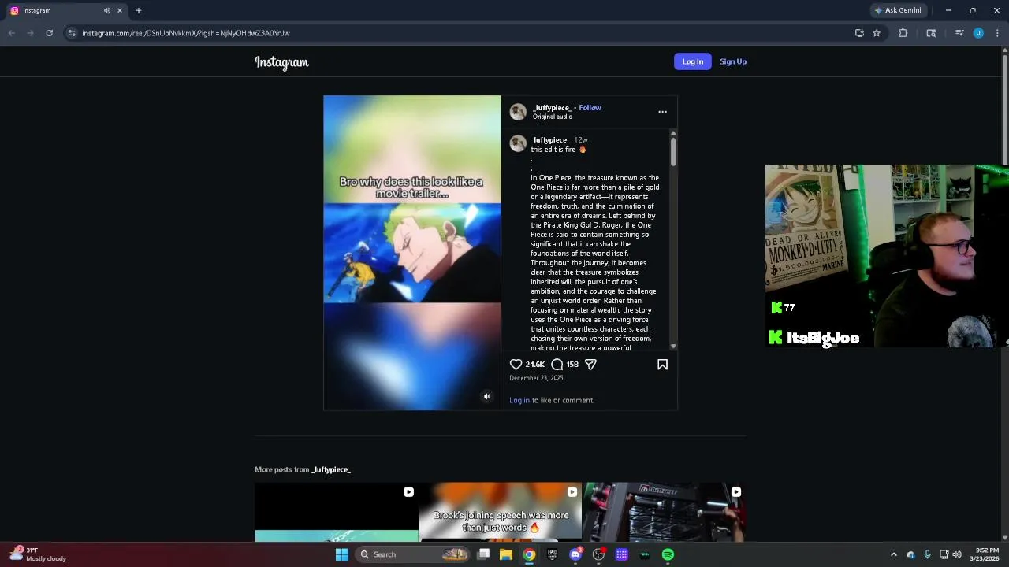This screenshot has width=1009, height=567.
Task: Open File Explorer from the taskbar
Action: pyautogui.click(x=506, y=554)
